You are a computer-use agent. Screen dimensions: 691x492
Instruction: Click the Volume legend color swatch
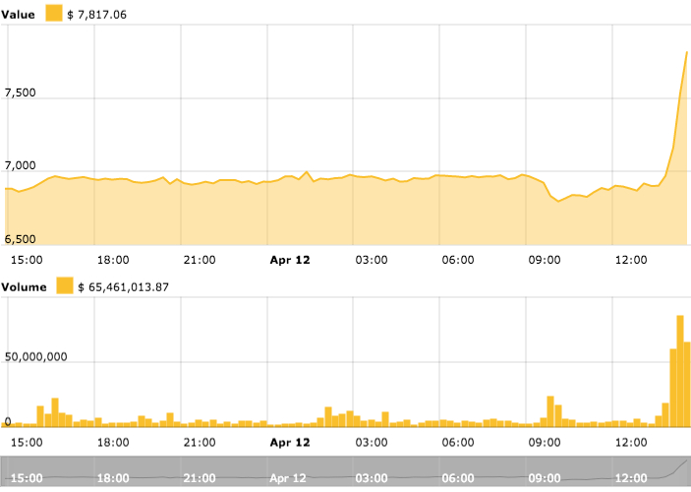click(x=65, y=285)
